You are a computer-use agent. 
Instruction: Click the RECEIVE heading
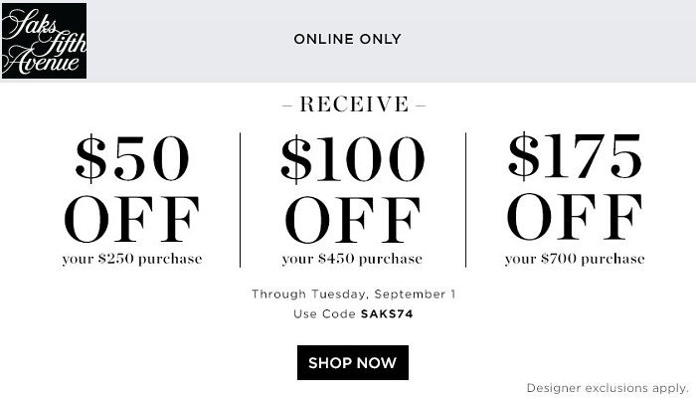pyautogui.click(x=354, y=104)
